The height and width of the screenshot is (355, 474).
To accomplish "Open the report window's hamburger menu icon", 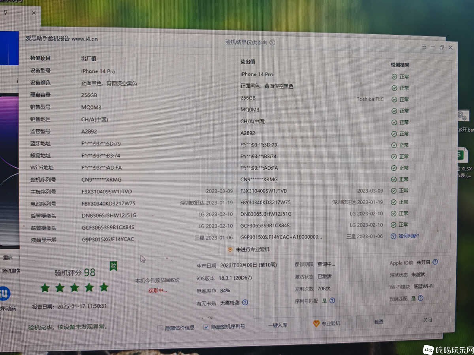I will (x=424, y=47).
